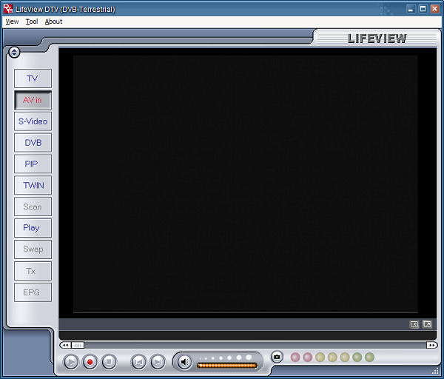444x379 pixels.
Task: Skip to previous with the back button
Action: point(138,362)
